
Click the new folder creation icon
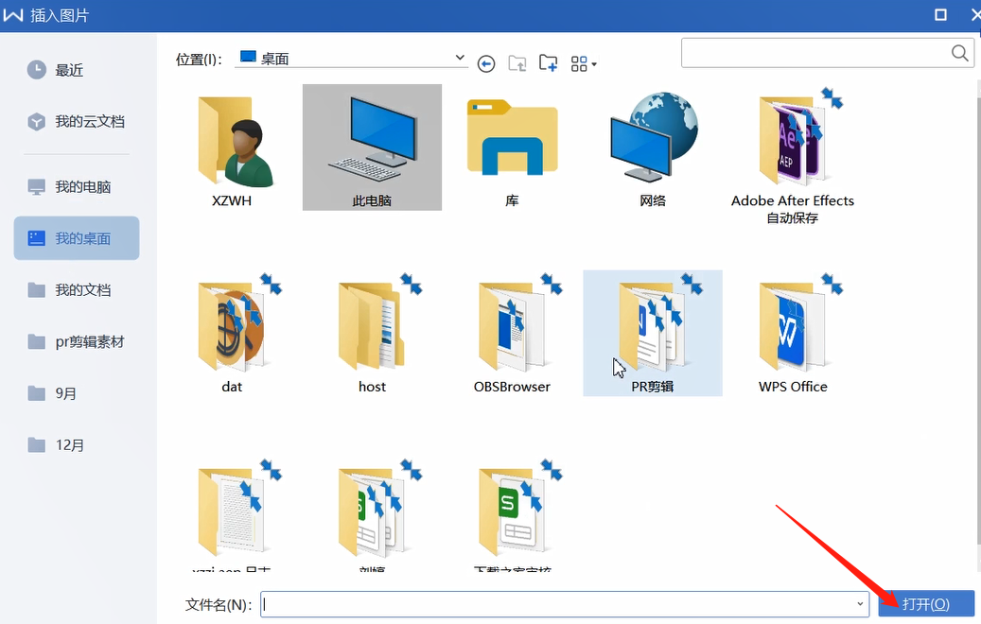548,63
